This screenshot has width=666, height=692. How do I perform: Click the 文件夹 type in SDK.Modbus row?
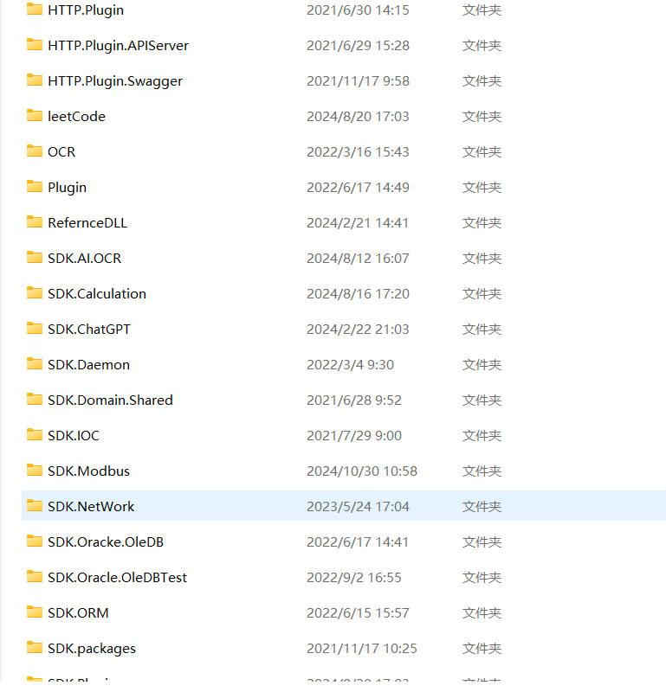tap(482, 471)
